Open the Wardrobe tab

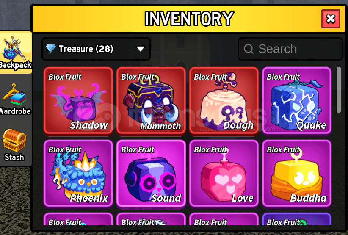15,99
